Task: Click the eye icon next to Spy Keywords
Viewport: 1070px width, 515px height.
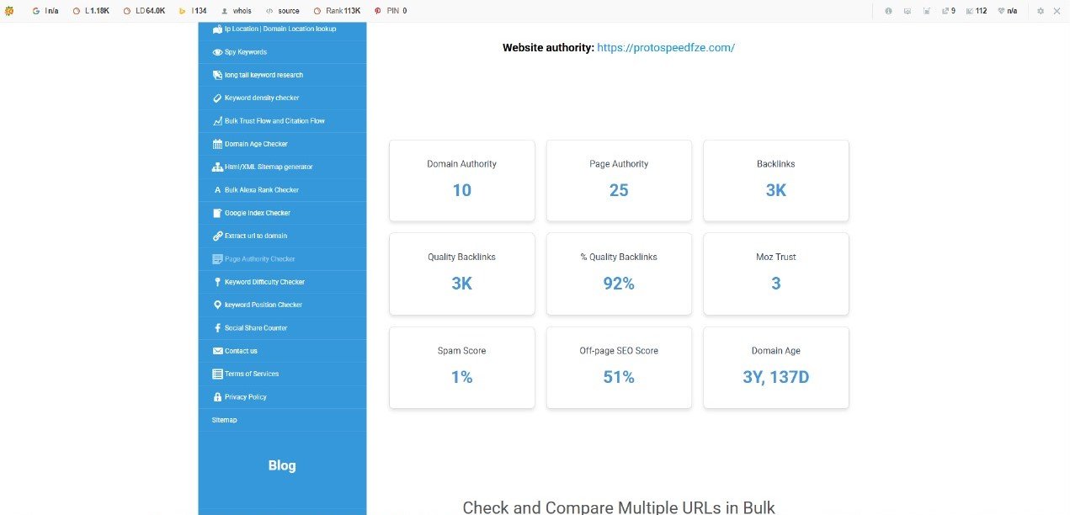Action: [x=217, y=52]
